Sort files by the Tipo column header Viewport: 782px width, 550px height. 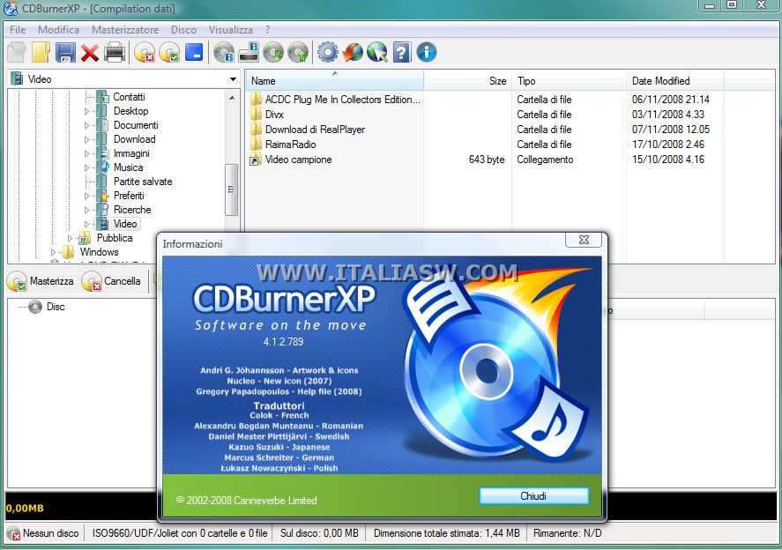click(569, 81)
